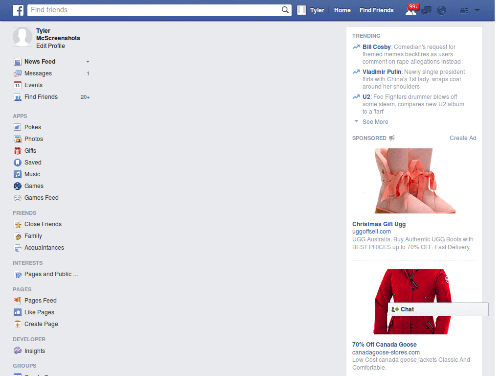Open Tyler profile link in top bar
The height and width of the screenshot is (376, 501).
pos(317,10)
